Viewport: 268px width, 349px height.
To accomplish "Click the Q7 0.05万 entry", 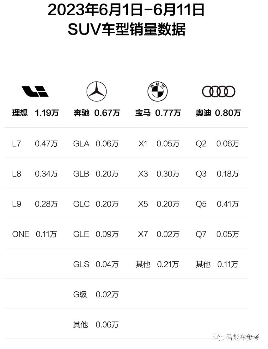I will (217, 234).
